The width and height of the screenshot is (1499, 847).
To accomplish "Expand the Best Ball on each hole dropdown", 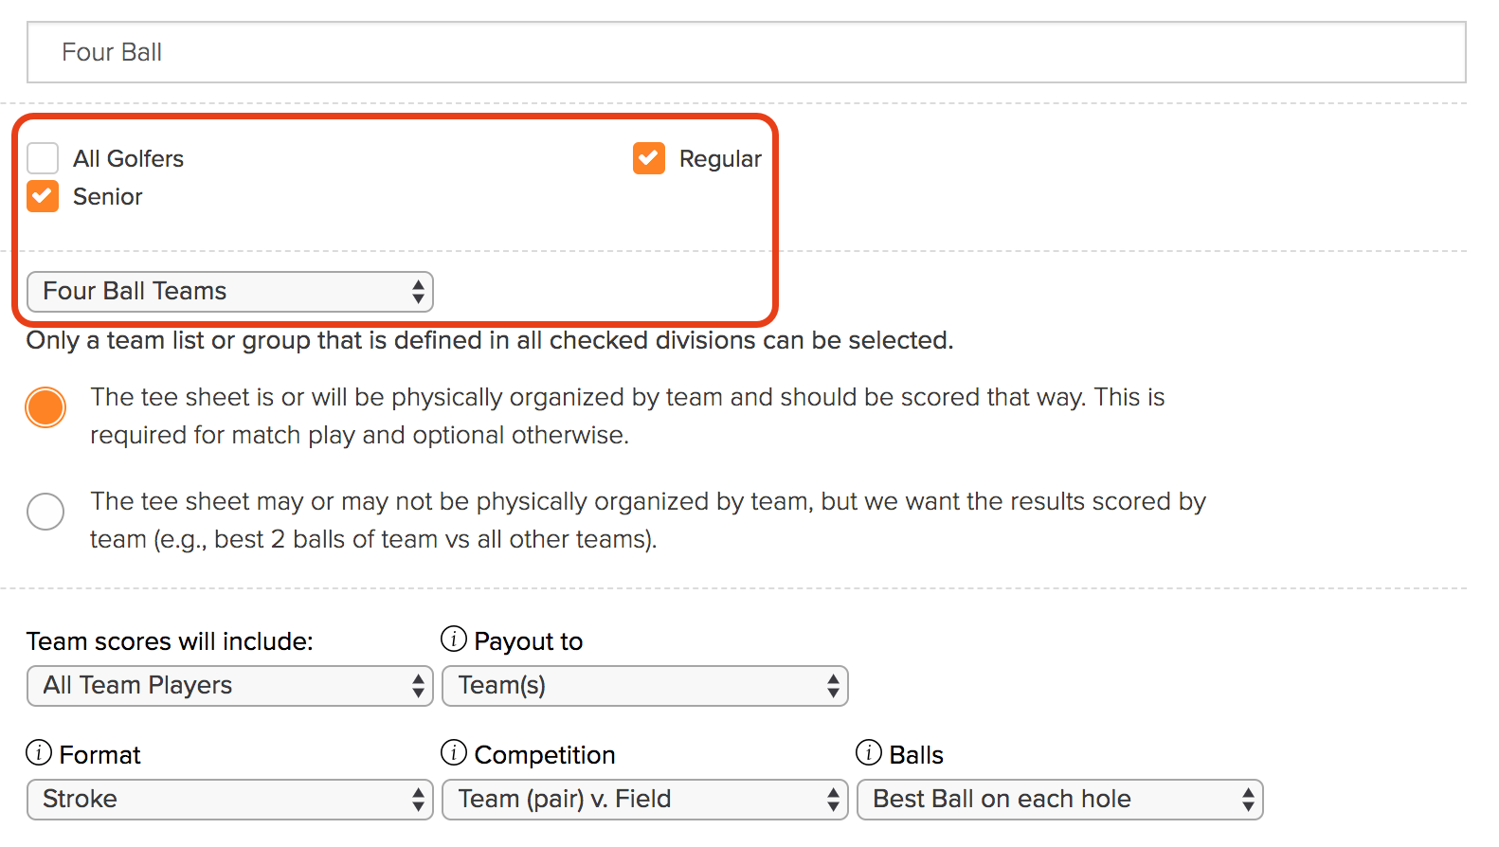I will coord(1060,800).
